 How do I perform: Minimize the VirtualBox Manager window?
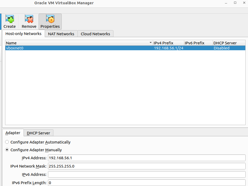(226, 3)
